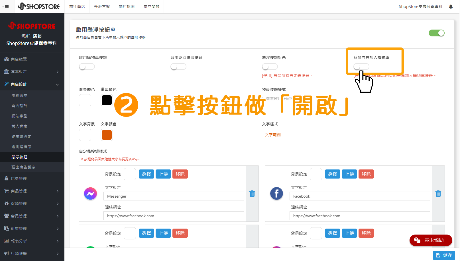Enable the 啟用返回頂部按鈕 switch

pos(178,67)
